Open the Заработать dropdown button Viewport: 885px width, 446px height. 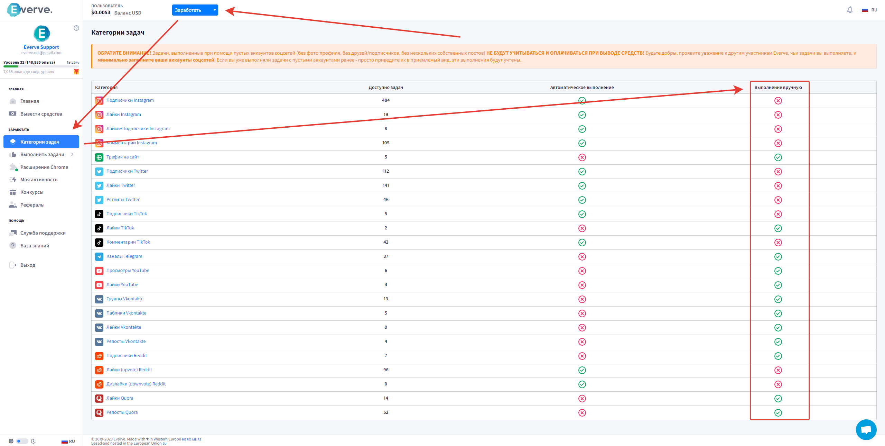195,10
